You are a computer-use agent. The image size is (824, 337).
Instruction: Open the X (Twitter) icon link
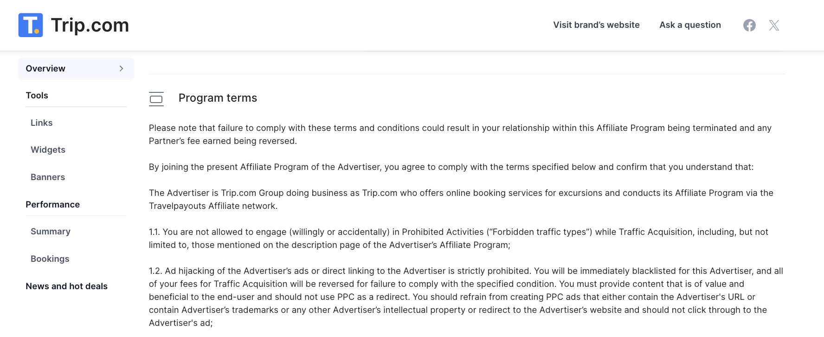(x=774, y=25)
